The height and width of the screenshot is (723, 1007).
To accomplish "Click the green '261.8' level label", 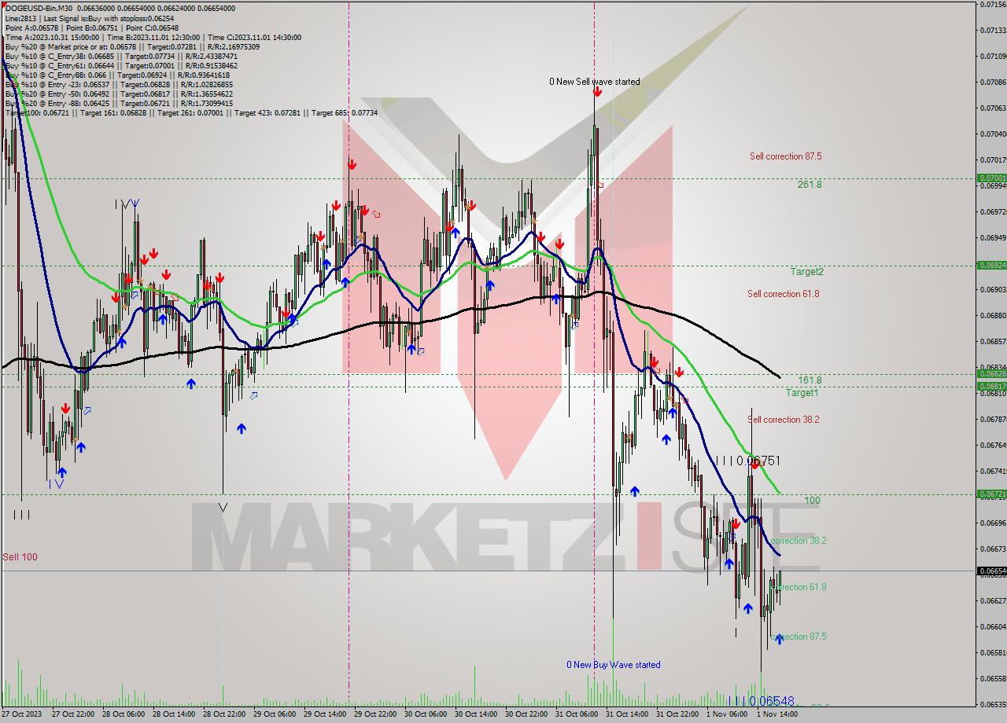I will click(x=810, y=185).
